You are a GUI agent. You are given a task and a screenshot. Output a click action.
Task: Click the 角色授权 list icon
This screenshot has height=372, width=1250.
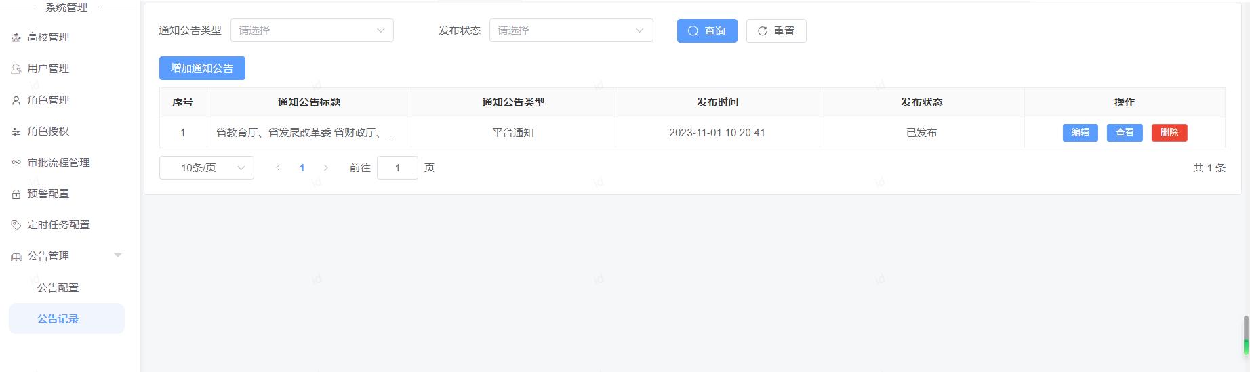point(16,131)
